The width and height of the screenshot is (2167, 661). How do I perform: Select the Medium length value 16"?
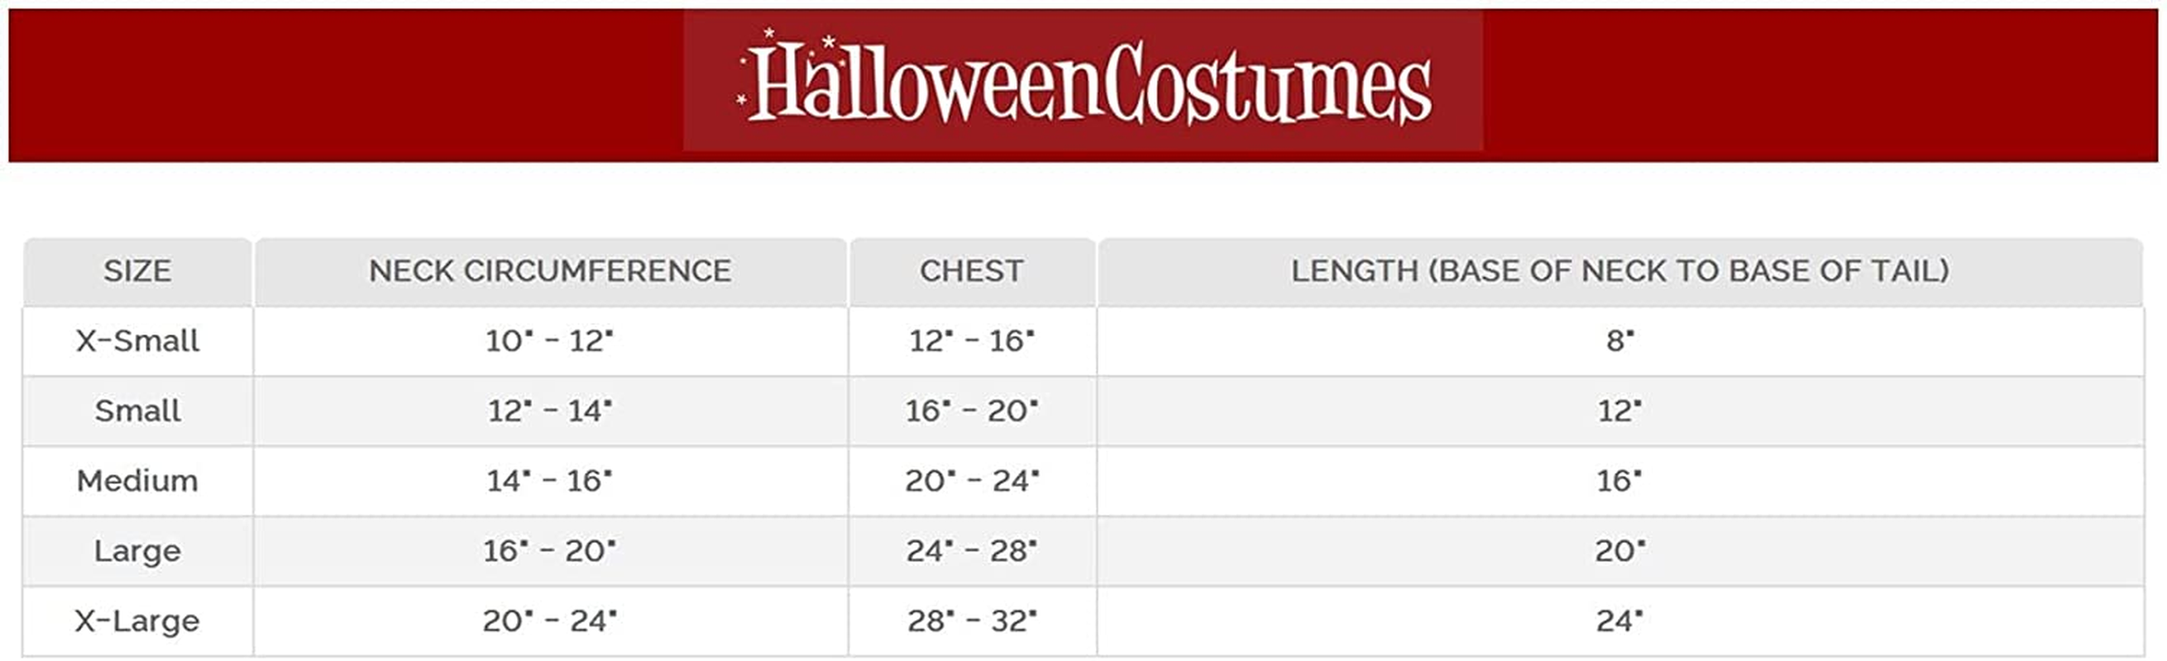(1619, 481)
